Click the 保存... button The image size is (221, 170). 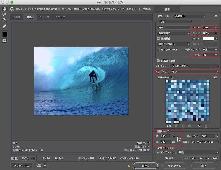coord(145,166)
